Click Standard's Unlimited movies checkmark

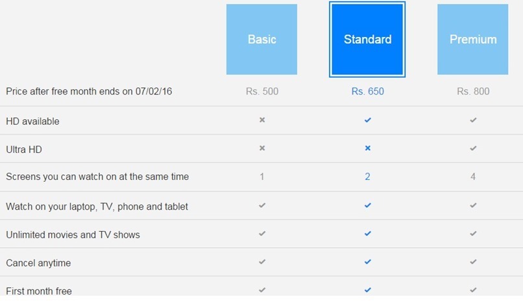tap(367, 234)
